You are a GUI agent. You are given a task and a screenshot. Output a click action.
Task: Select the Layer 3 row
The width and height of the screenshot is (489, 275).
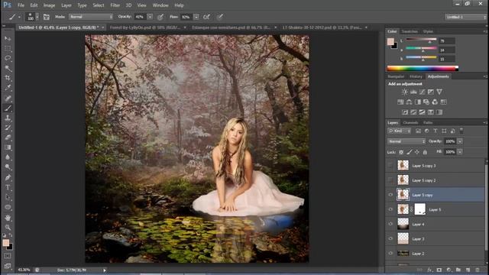click(x=436, y=239)
